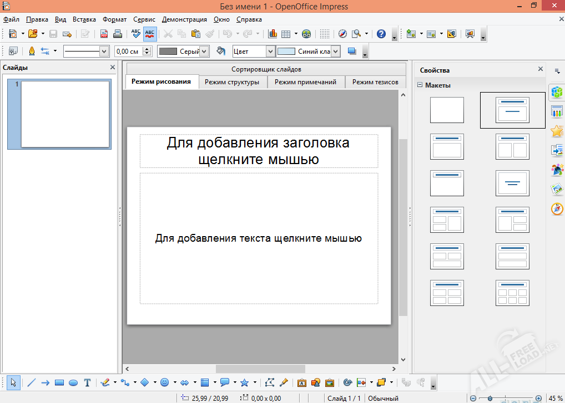Click the zoom slider in the status bar
The image size is (565, 403).
tap(491, 398)
